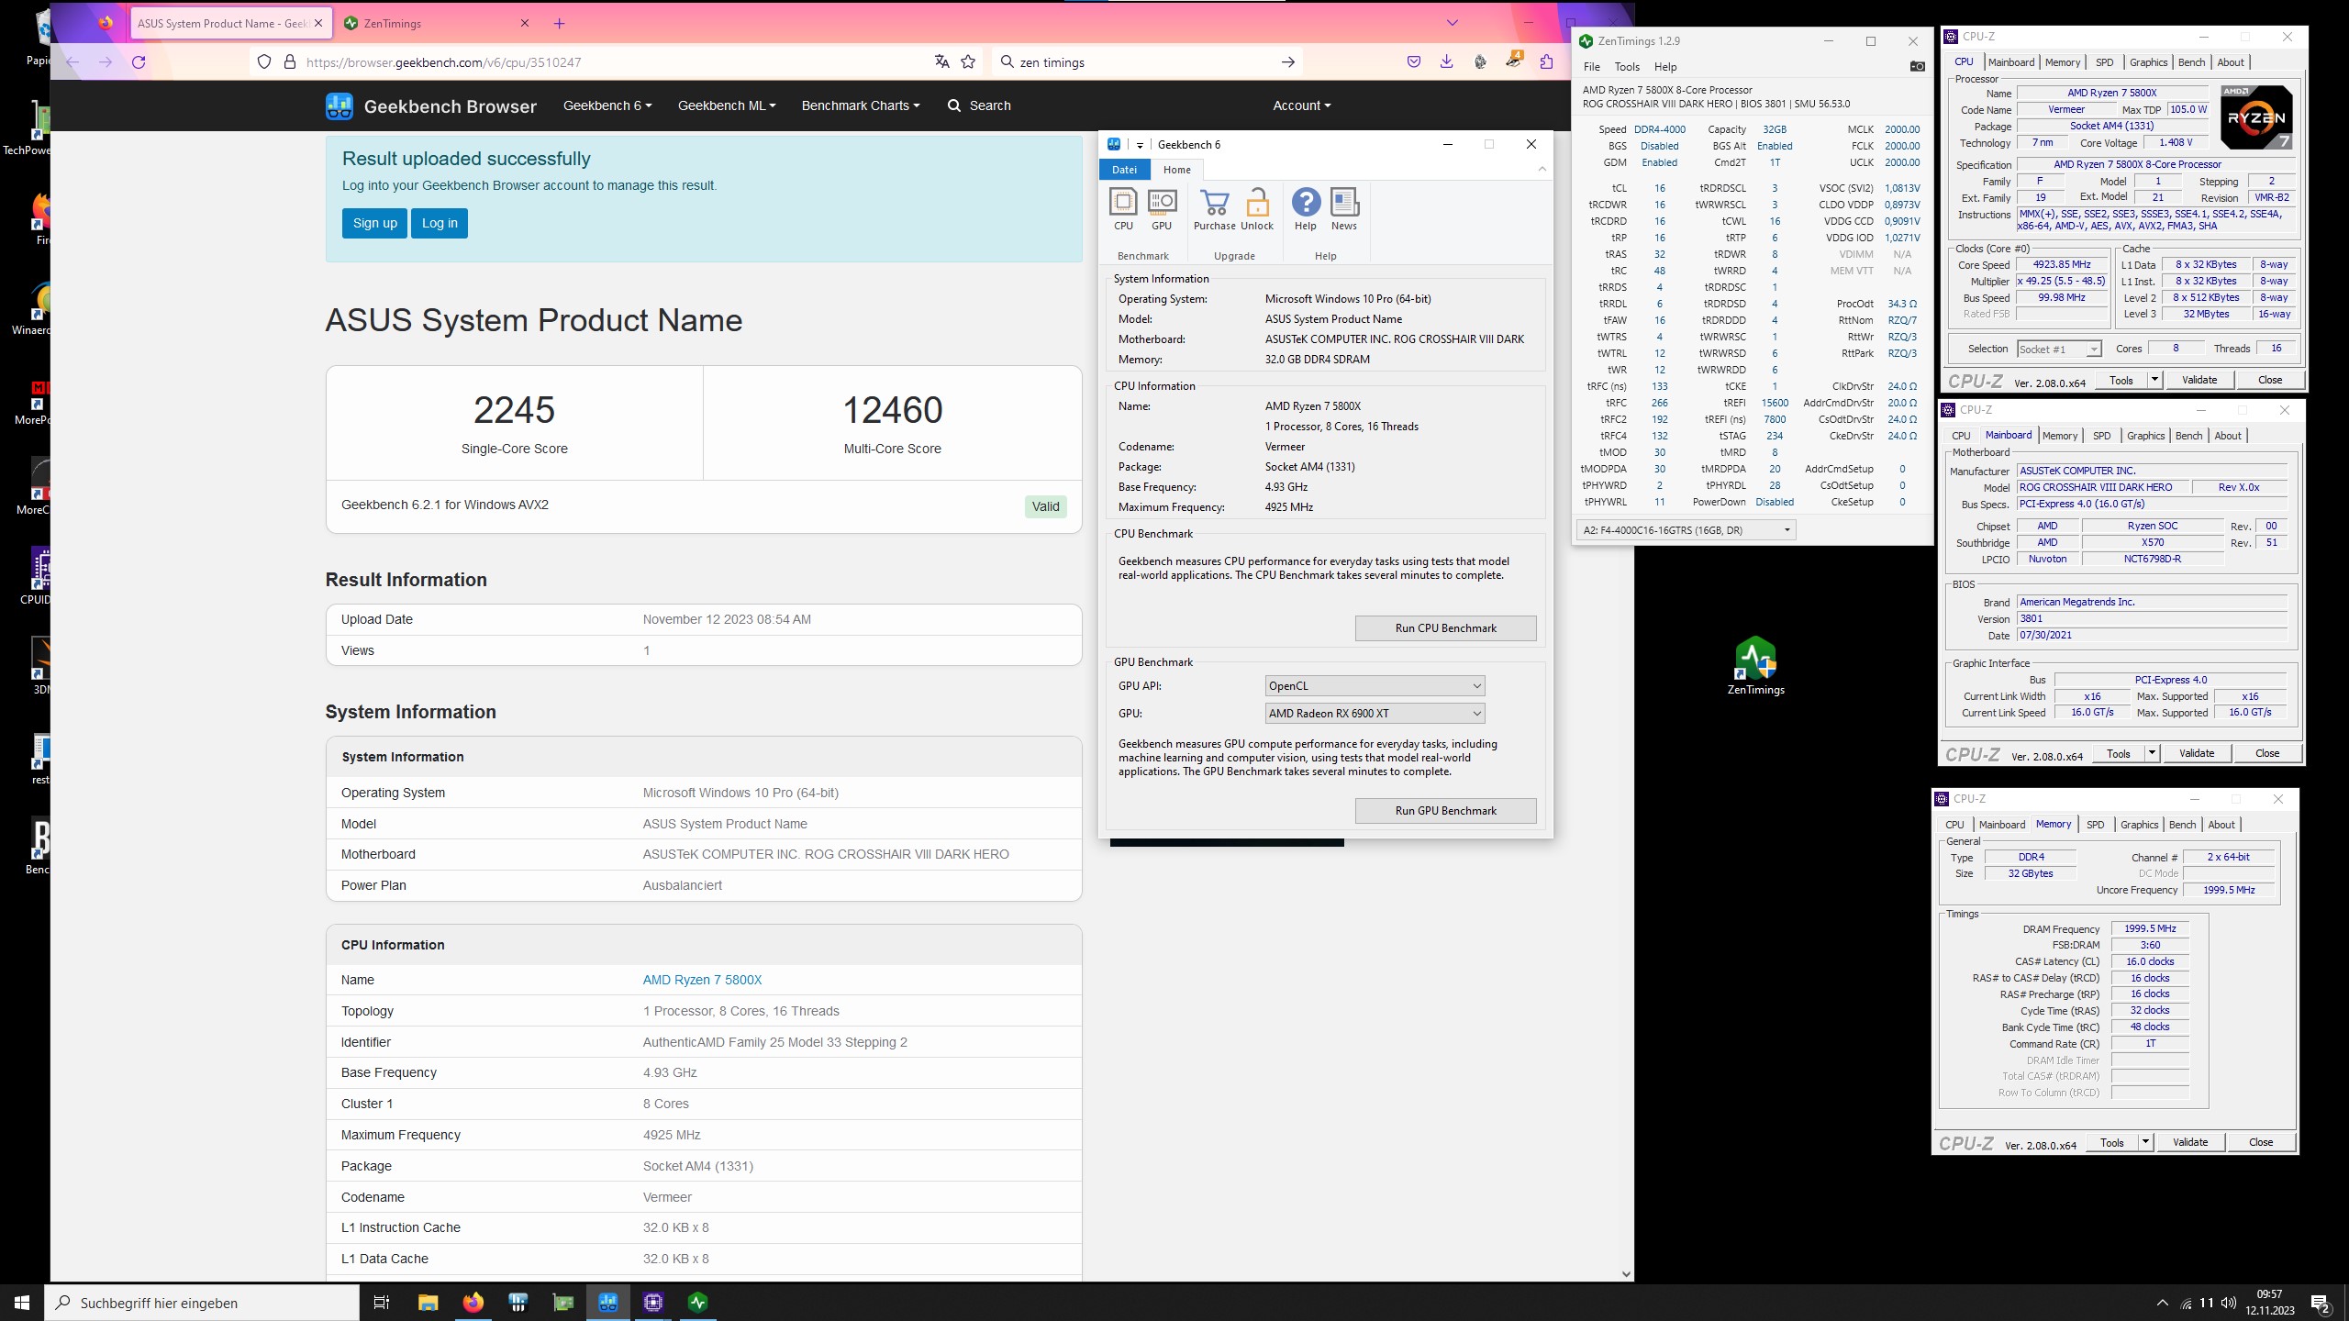The image size is (2349, 1321).
Task: Open the ZenTimings desktop shortcut
Action: coord(1755,665)
